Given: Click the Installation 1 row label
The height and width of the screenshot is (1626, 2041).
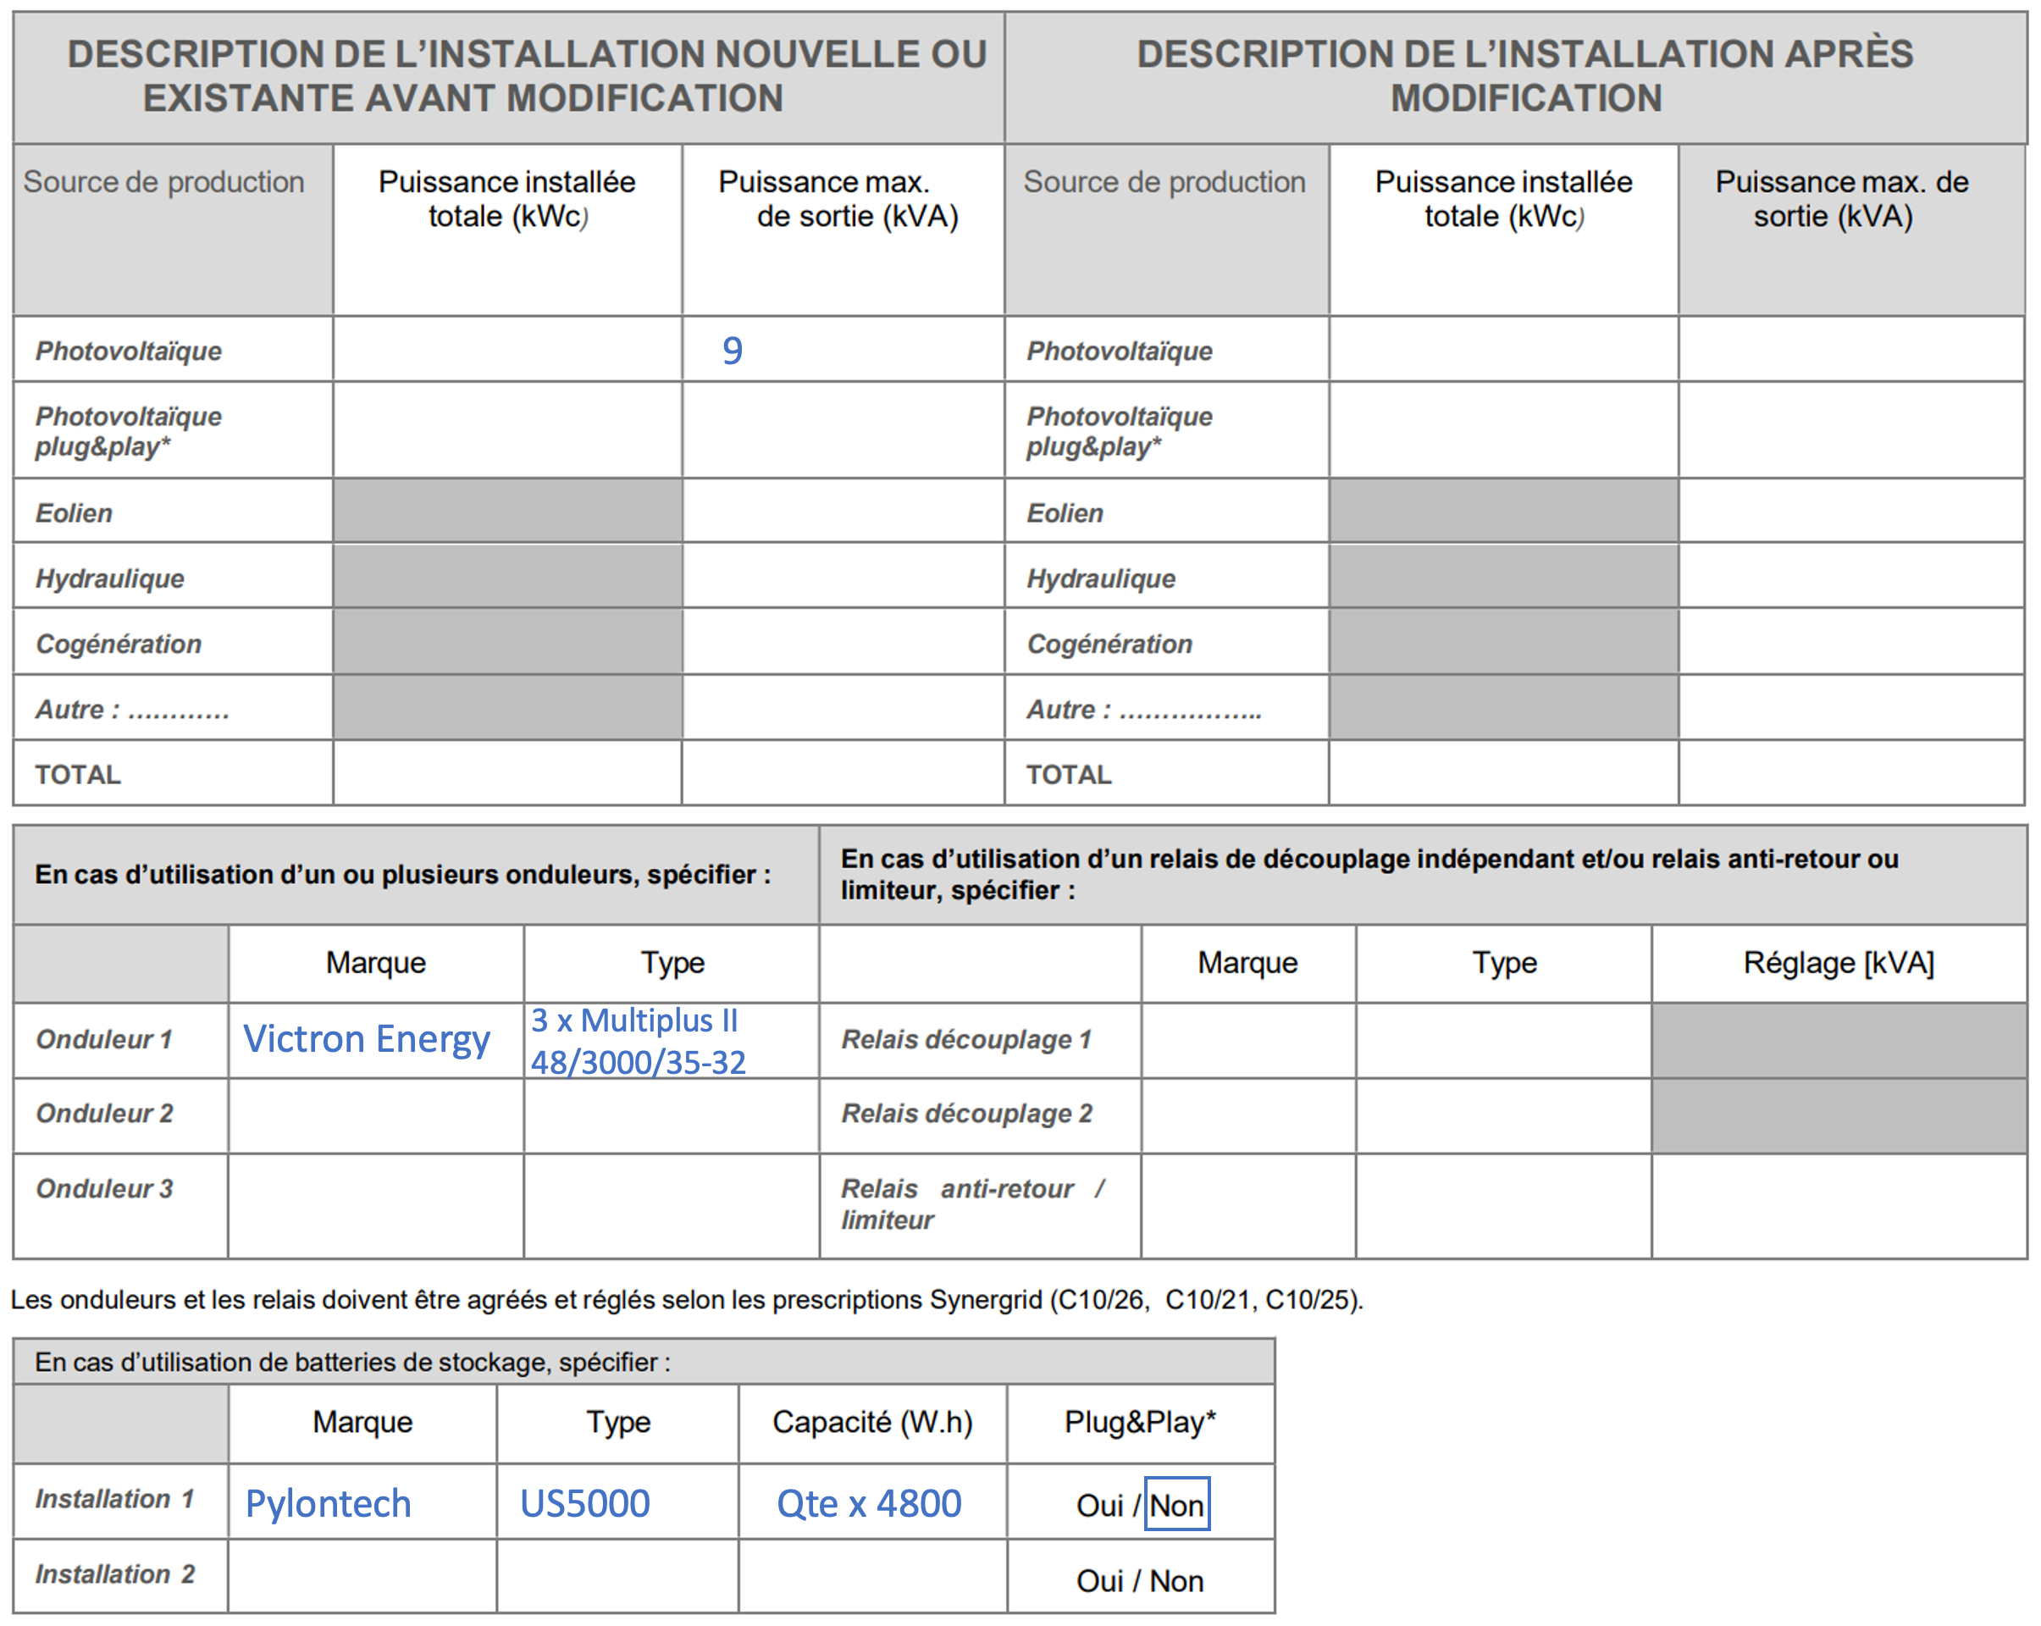Looking at the screenshot, I should coord(114,1499).
